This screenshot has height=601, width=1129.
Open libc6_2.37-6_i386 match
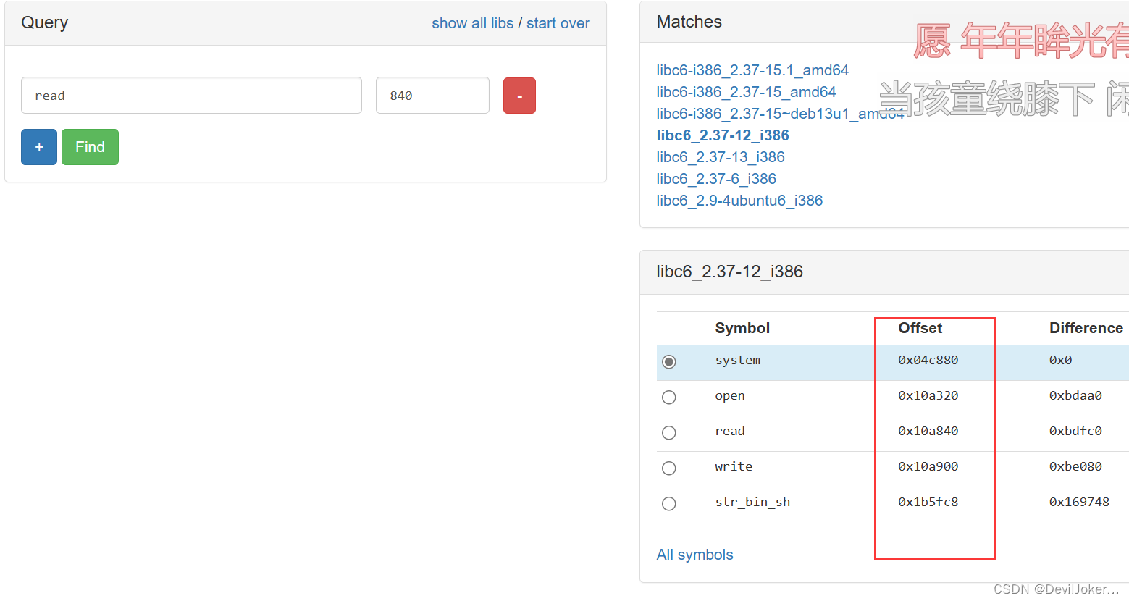(715, 178)
